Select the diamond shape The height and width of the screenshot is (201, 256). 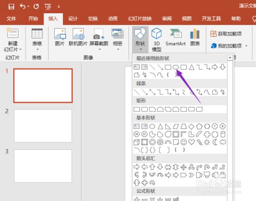click(x=191, y=126)
